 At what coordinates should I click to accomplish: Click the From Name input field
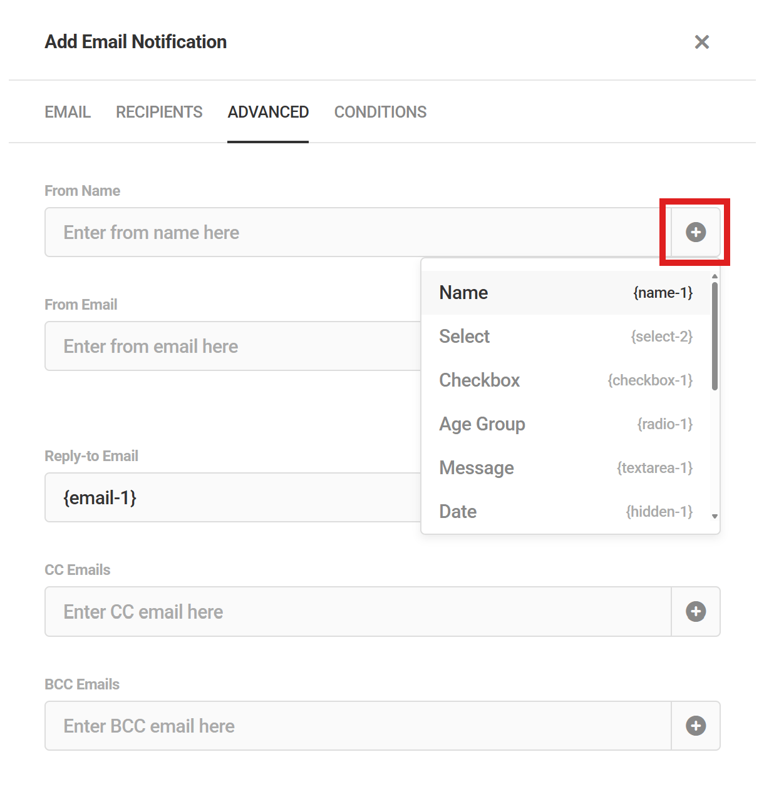358,232
